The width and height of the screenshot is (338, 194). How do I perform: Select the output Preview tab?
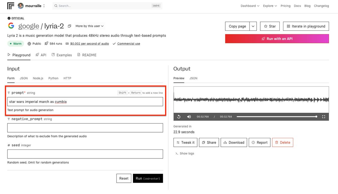click(179, 78)
